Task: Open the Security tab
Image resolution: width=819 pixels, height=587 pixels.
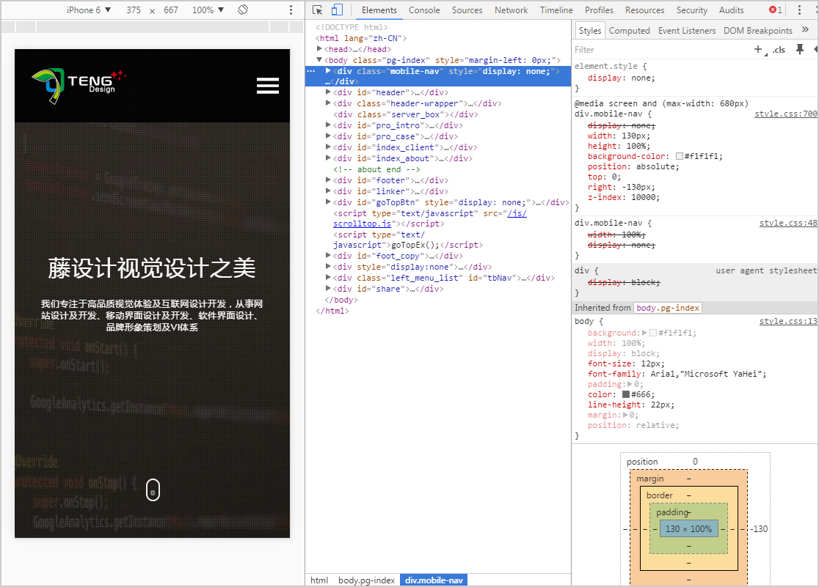Action: 691,10
